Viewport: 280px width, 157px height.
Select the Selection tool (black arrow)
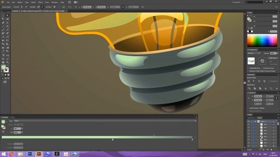click(3, 16)
